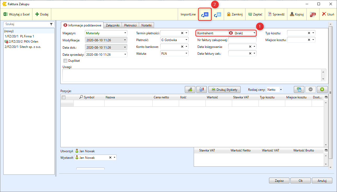Click the red FZK correction document icon
The width and height of the screenshot is (337, 192).
(313, 14)
